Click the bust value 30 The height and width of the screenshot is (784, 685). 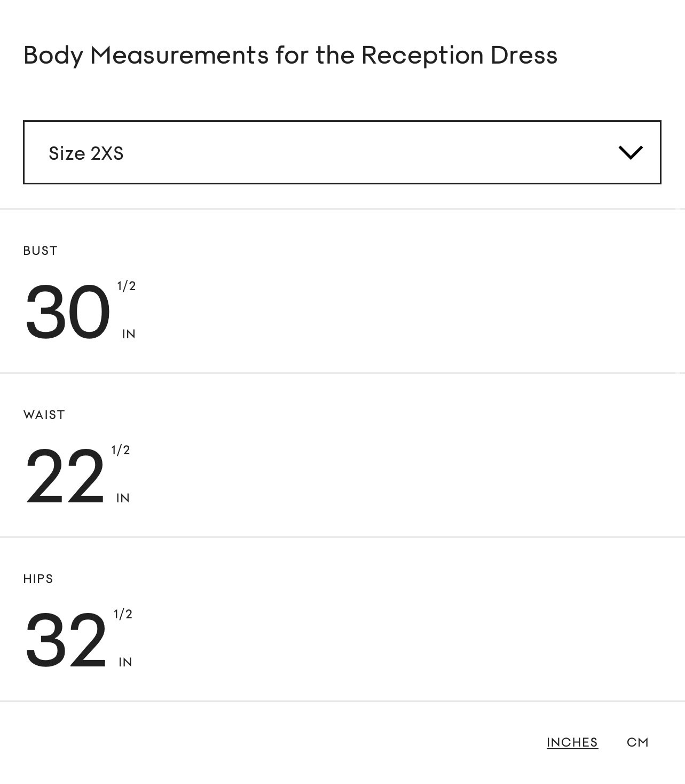(x=67, y=313)
